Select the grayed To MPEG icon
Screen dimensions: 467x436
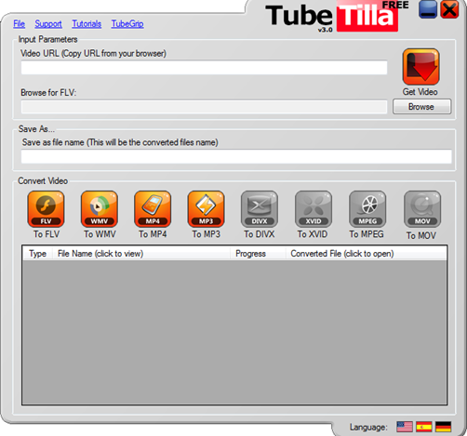[367, 209]
